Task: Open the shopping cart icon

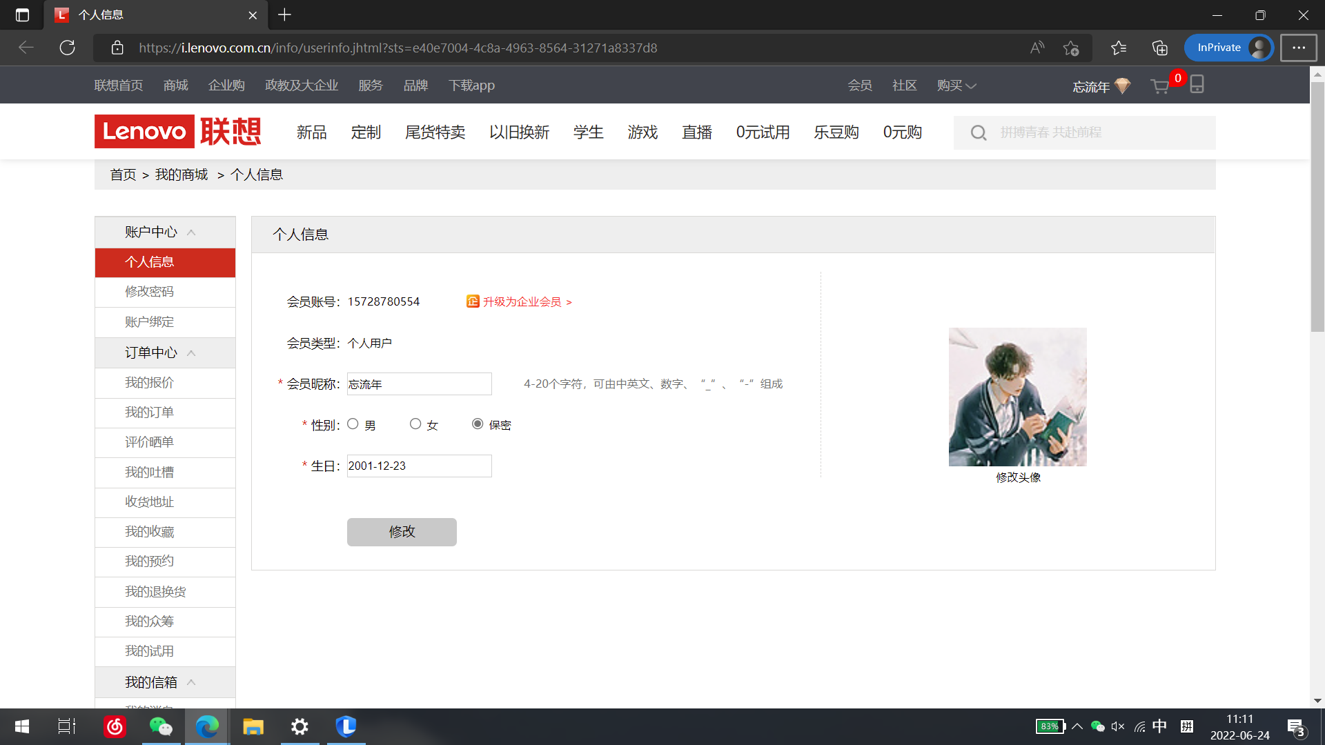Action: coord(1160,86)
